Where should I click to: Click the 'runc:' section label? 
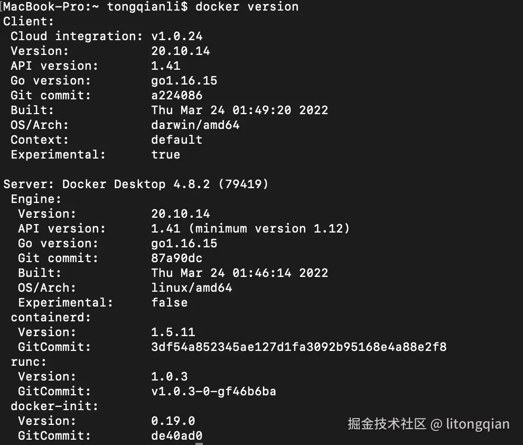[29, 362]
